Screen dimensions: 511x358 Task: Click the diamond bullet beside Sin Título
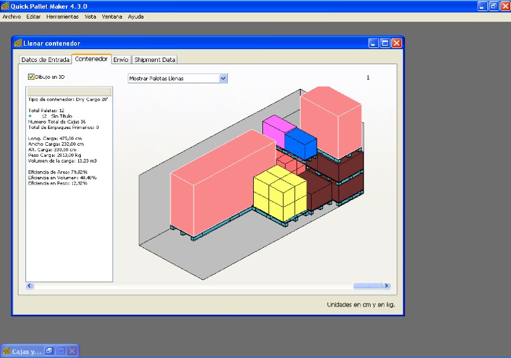pyautogui.click(x=30, y=116)
